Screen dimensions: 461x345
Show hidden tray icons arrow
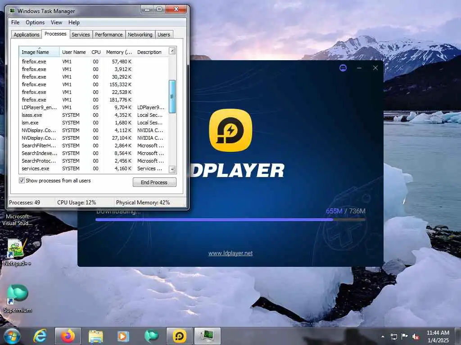(383, 336)
